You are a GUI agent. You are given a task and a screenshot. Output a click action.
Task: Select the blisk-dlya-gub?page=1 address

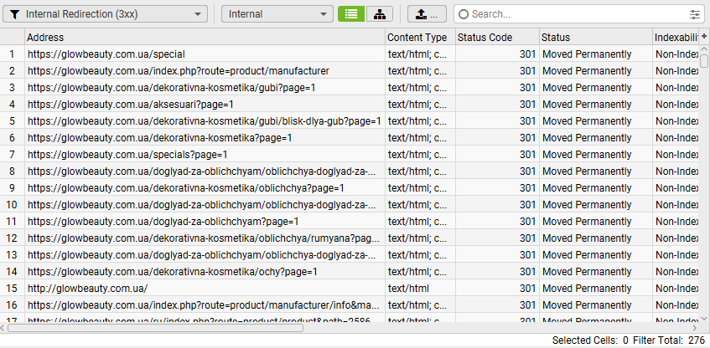205,121
